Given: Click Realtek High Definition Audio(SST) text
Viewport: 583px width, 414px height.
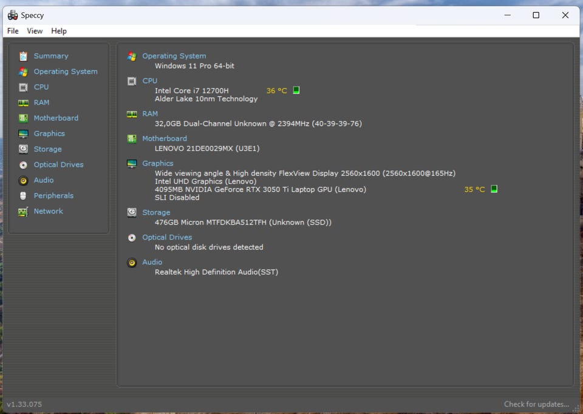Looking at the screenshot, I should click(216, 272).
